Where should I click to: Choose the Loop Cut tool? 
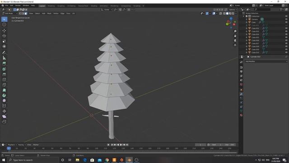tap(4, 80)
